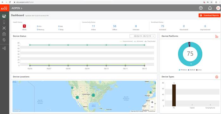Toggle the Windows legend in Device Platforms
The width and height of the screenshot is (221, 114).
click(183, 70)
